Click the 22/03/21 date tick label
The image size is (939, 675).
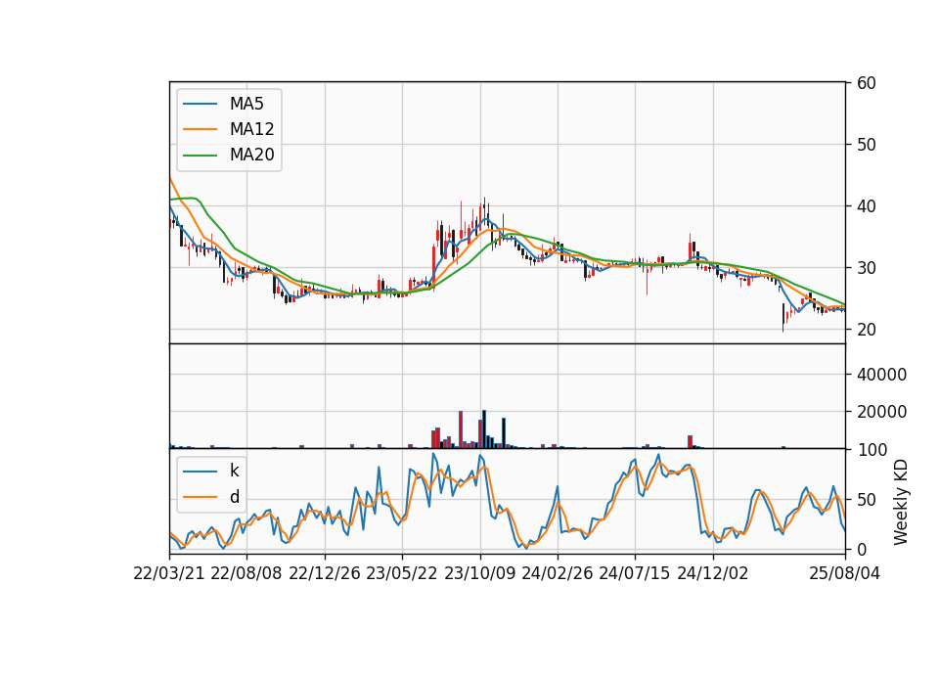point(169,573)
